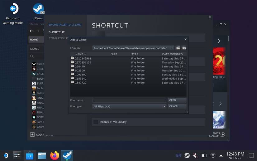The image size is (257, 161).
Task: Open the Look in path dropdown
Action: 172,48
